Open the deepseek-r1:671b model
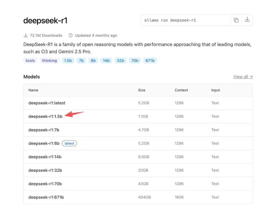The width and height of the screenshot is (276, 212). point(46,197)
